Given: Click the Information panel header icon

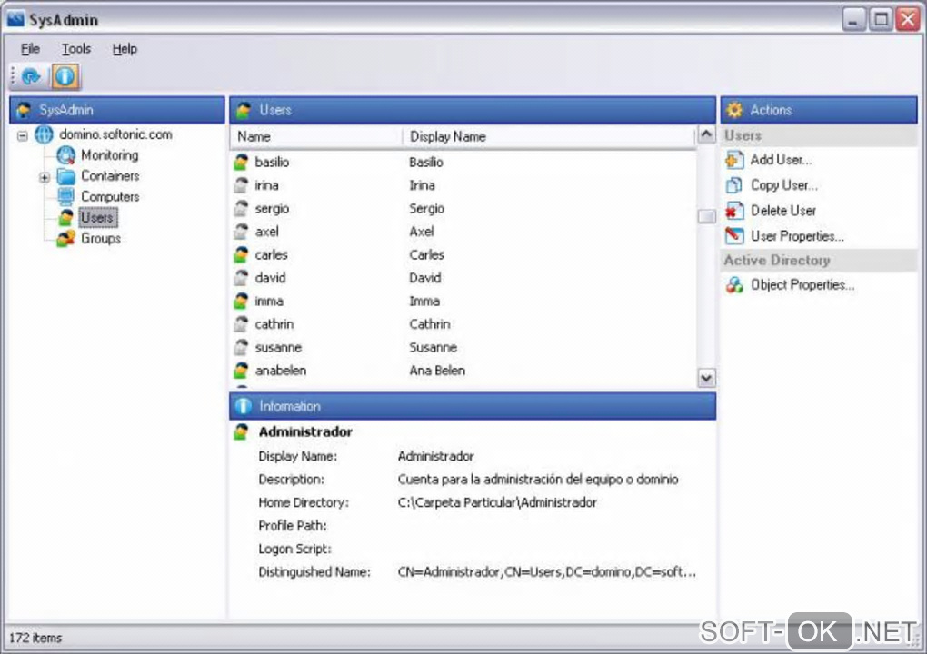Looking at the screenshot, I should [x=243, y=406].
